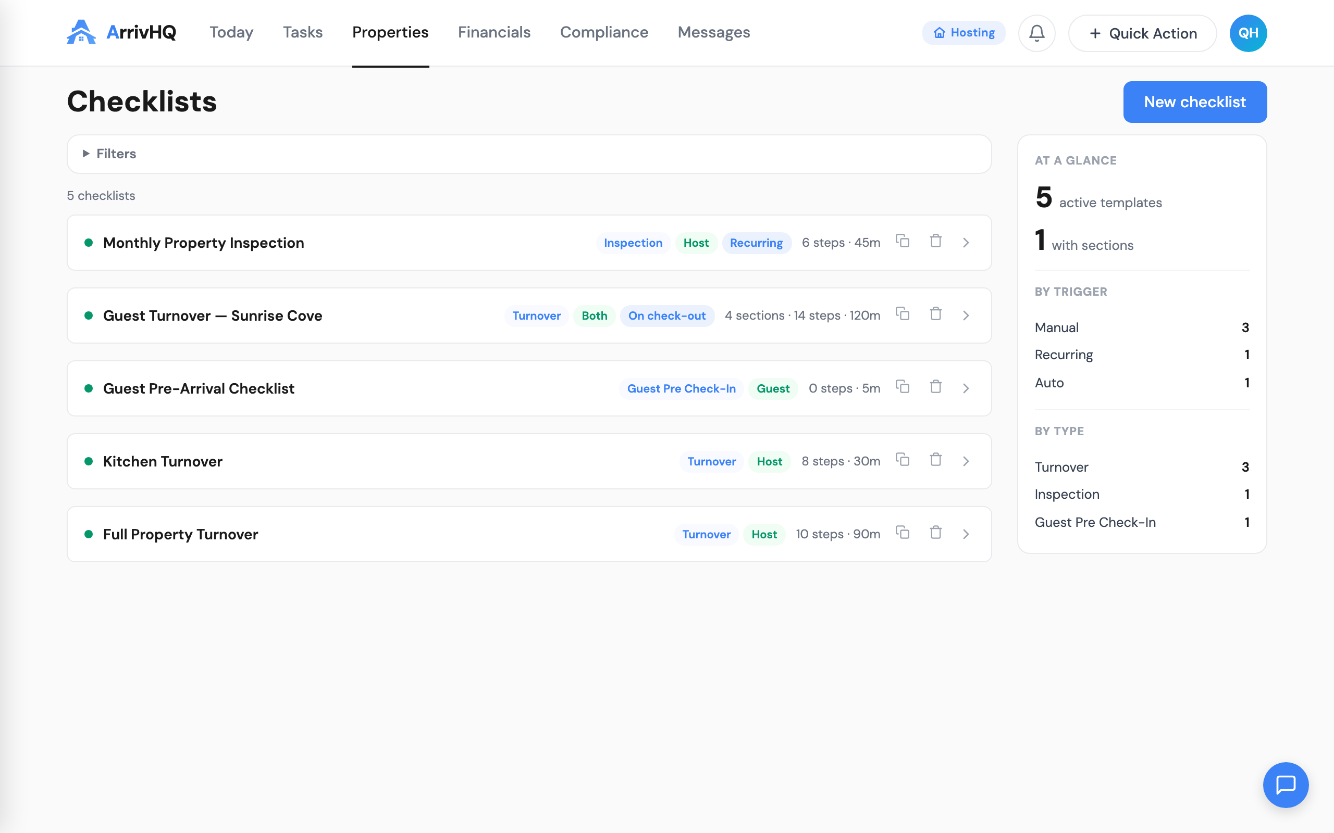Open Full Property Turnover row chevron

[966, 534]
